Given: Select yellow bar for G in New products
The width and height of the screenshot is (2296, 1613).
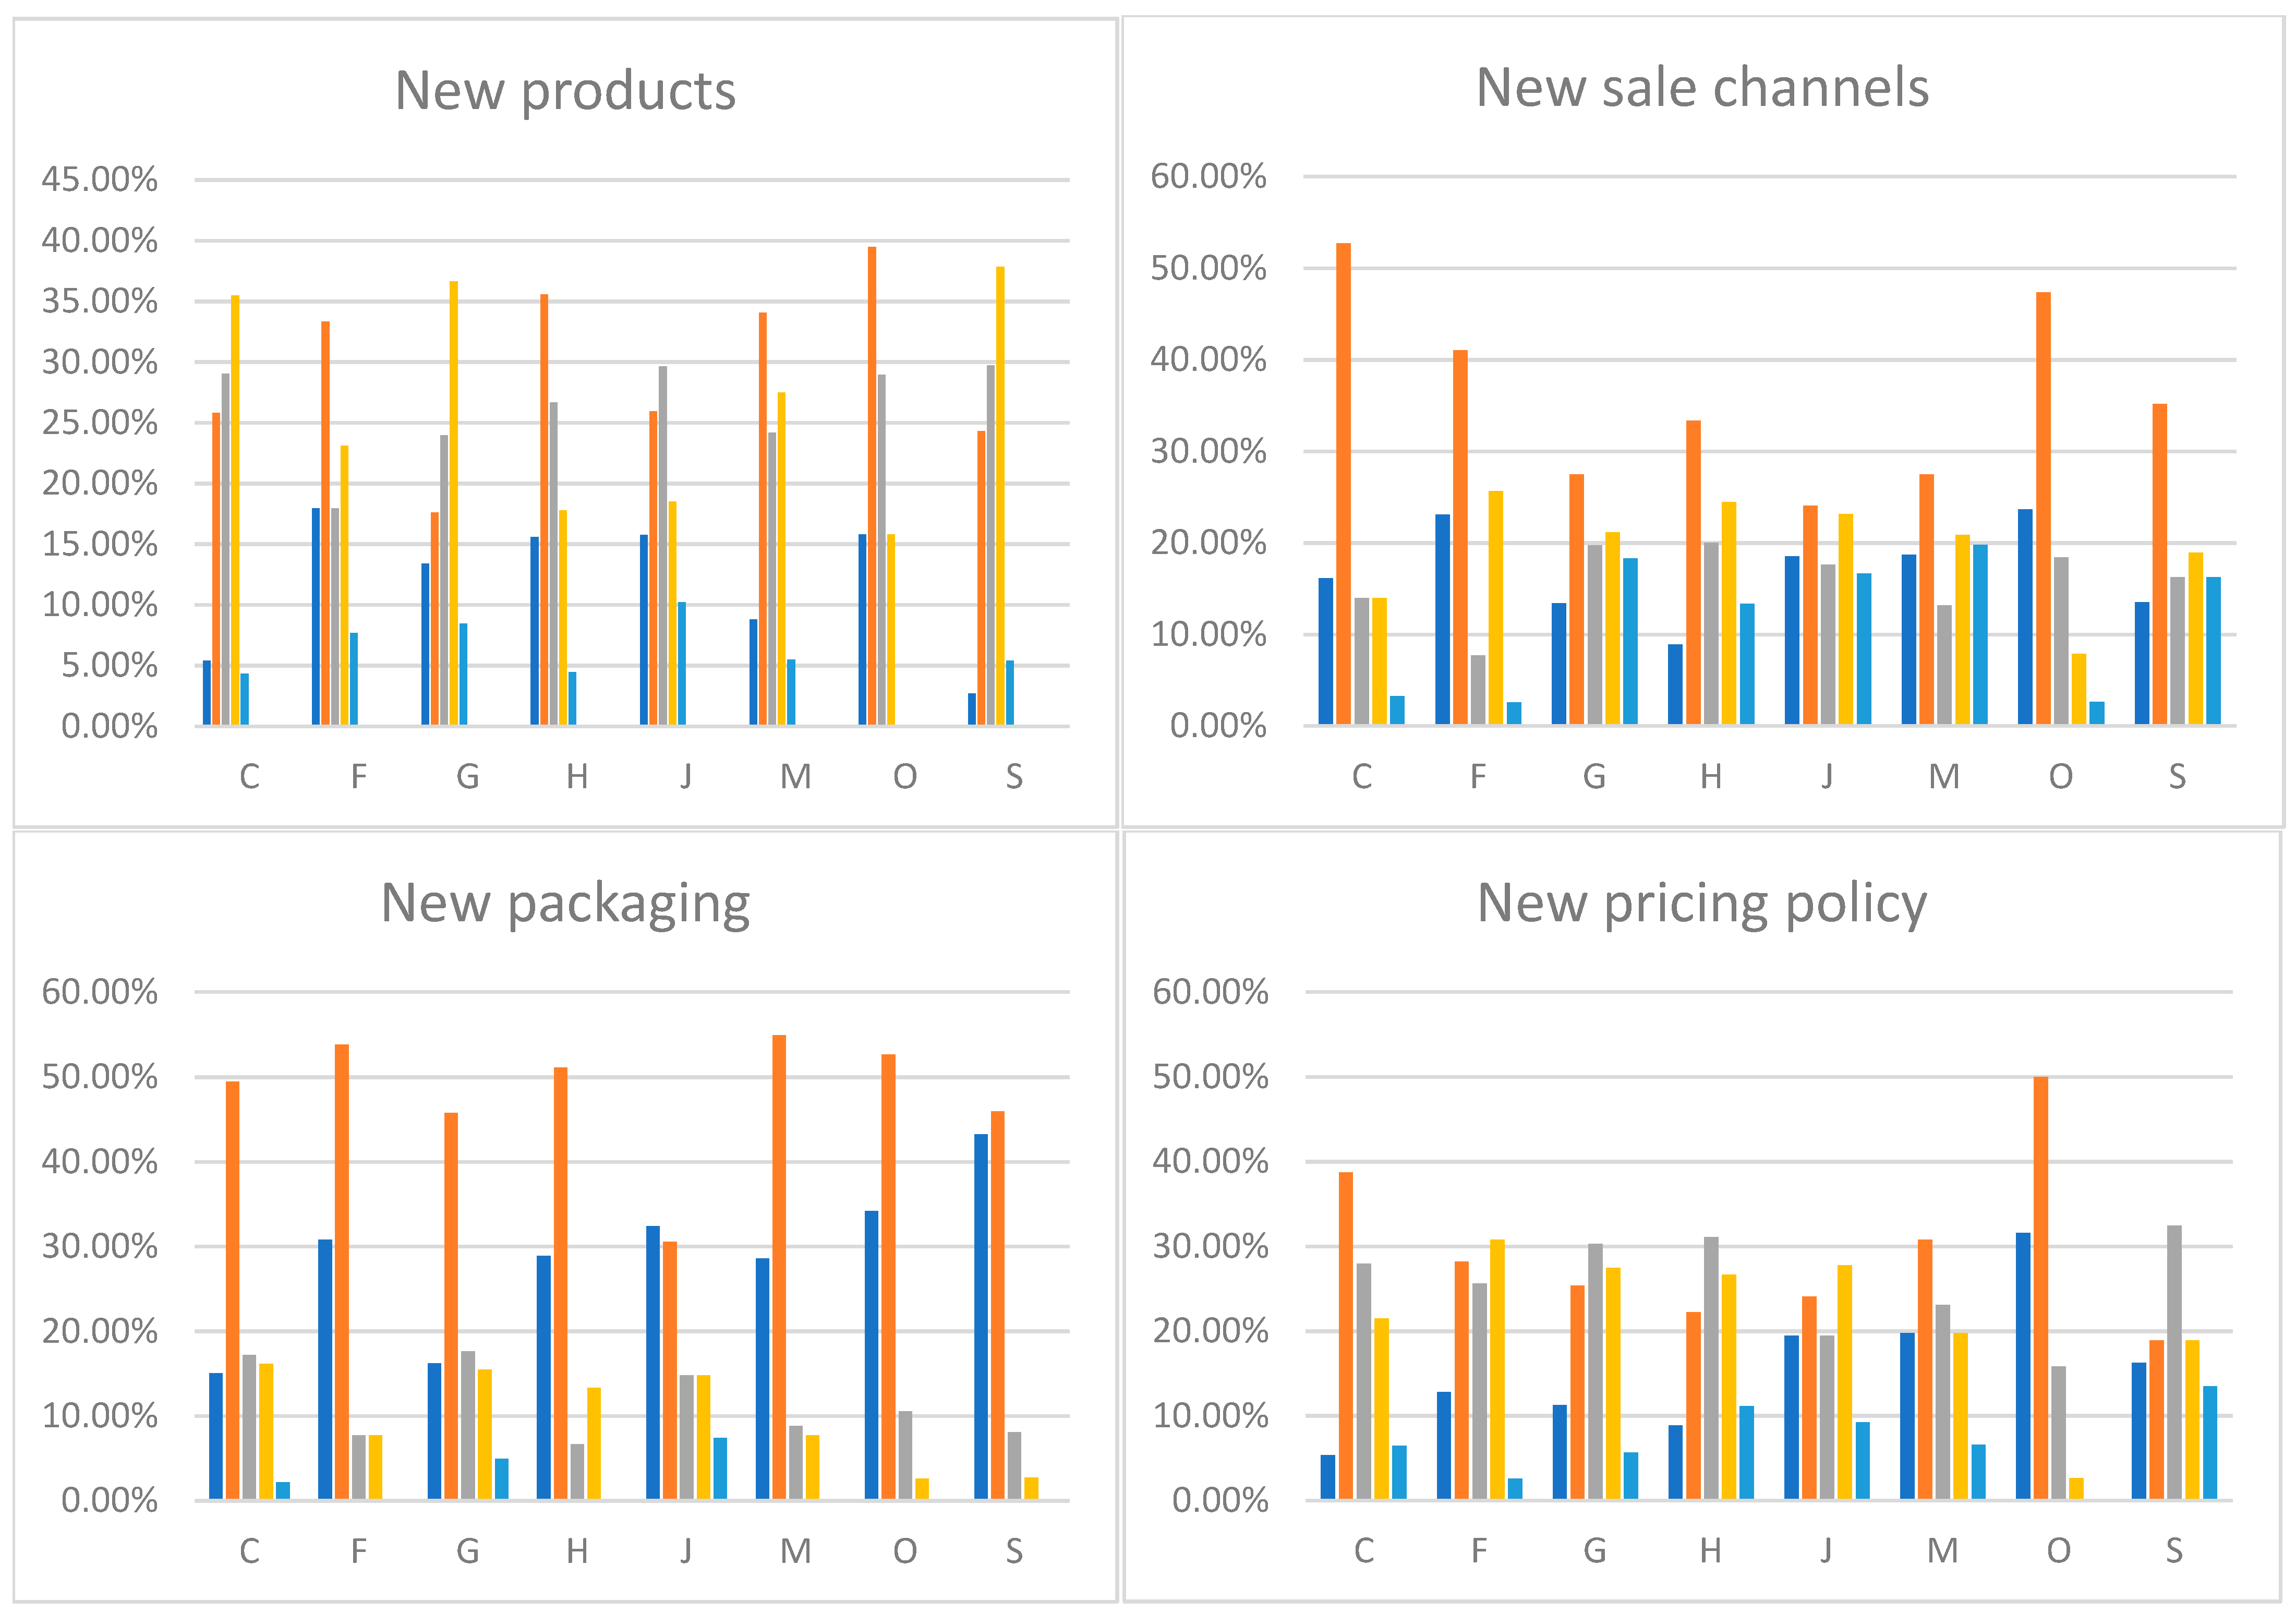Looking at the screenshot, I should click(x=453, y=503).
